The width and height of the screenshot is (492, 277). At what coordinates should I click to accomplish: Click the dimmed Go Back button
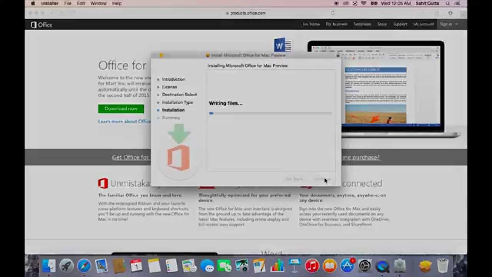(x=295, y=179)
